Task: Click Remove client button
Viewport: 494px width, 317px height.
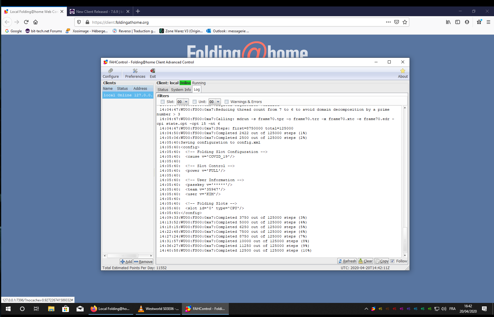Action: pyautogui.click(x=143, y=262)
